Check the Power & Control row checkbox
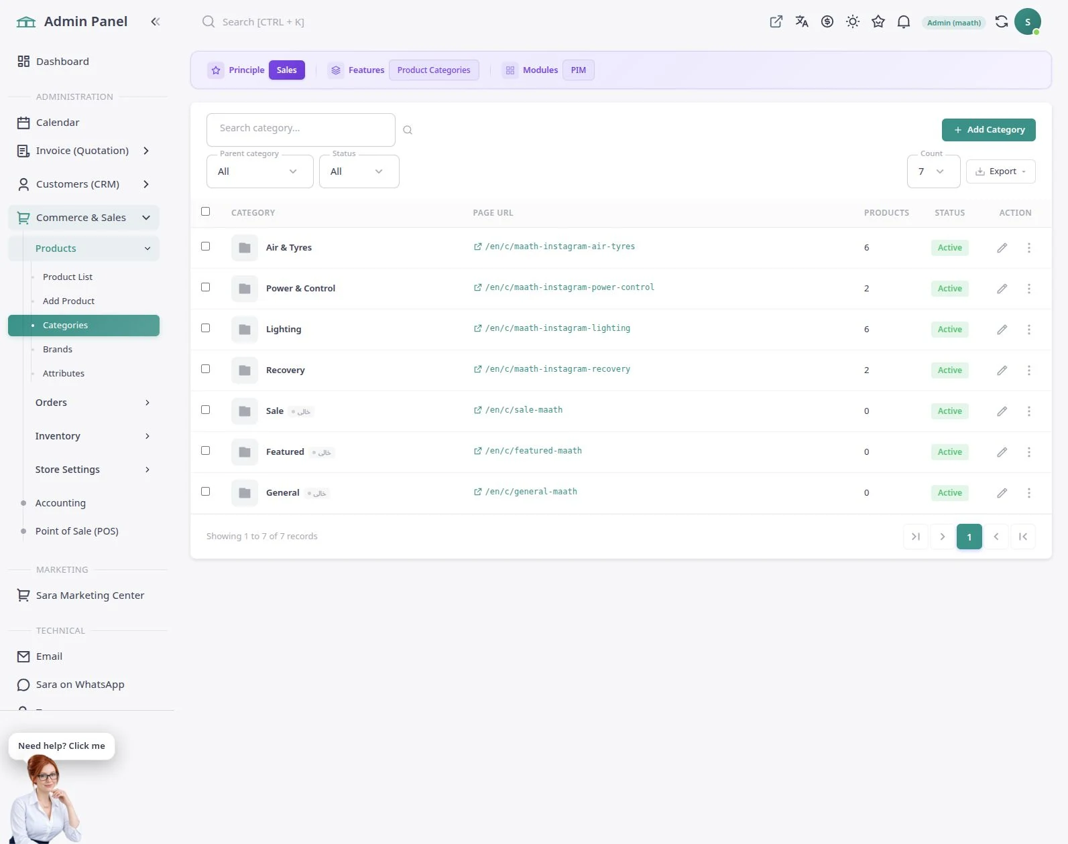The height and width of the screenshot is (844, 1068). [x=205, y=287]
